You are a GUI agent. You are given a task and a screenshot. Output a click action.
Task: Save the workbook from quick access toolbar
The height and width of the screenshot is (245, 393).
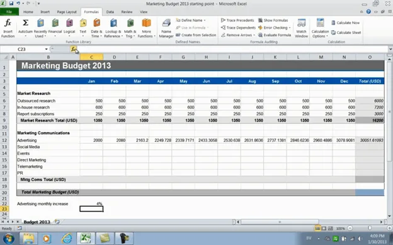(x=11, y=4)
